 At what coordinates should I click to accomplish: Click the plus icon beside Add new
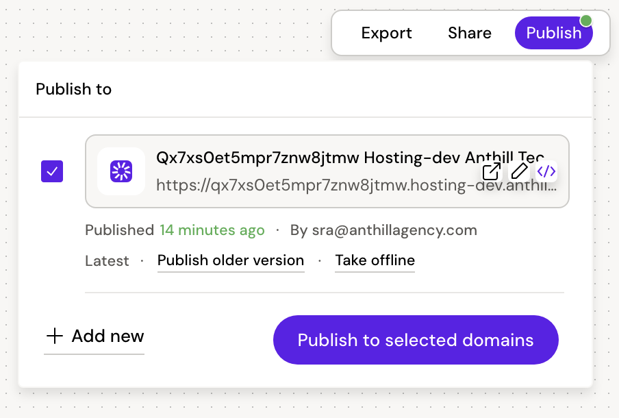click(x=54, y=336)
